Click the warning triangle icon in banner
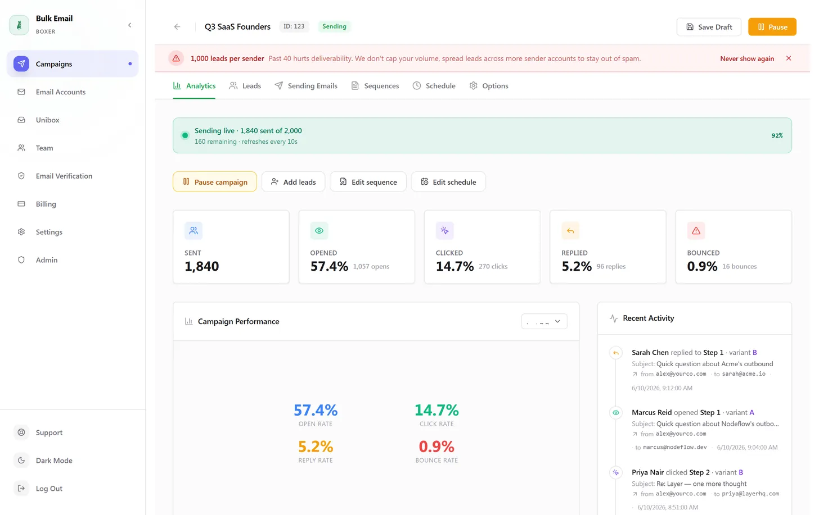Viewport: 819px width, 515px height. click(x=176, y=58)
